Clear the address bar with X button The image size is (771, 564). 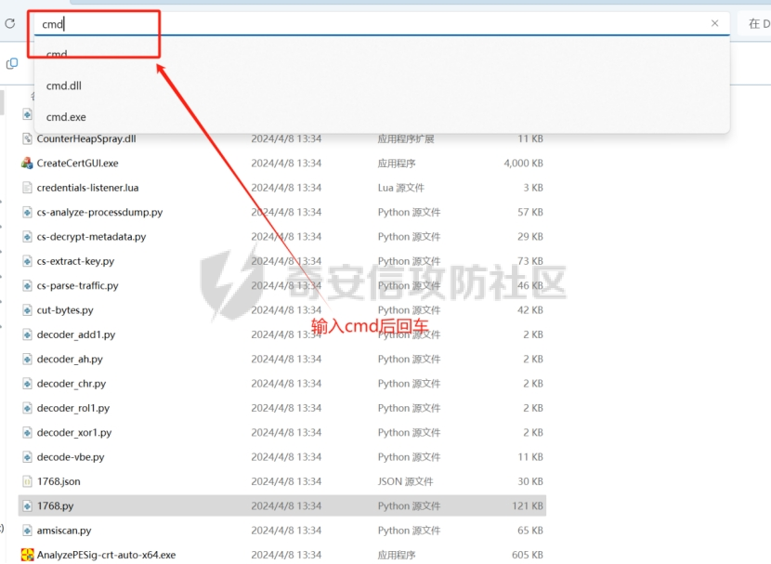click(714, 23)
